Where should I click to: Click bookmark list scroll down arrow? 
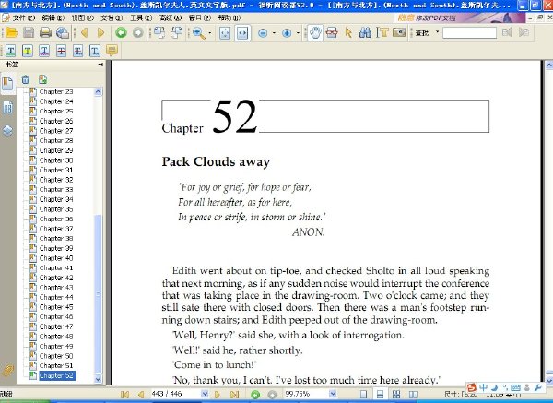[x=98, y=379]
